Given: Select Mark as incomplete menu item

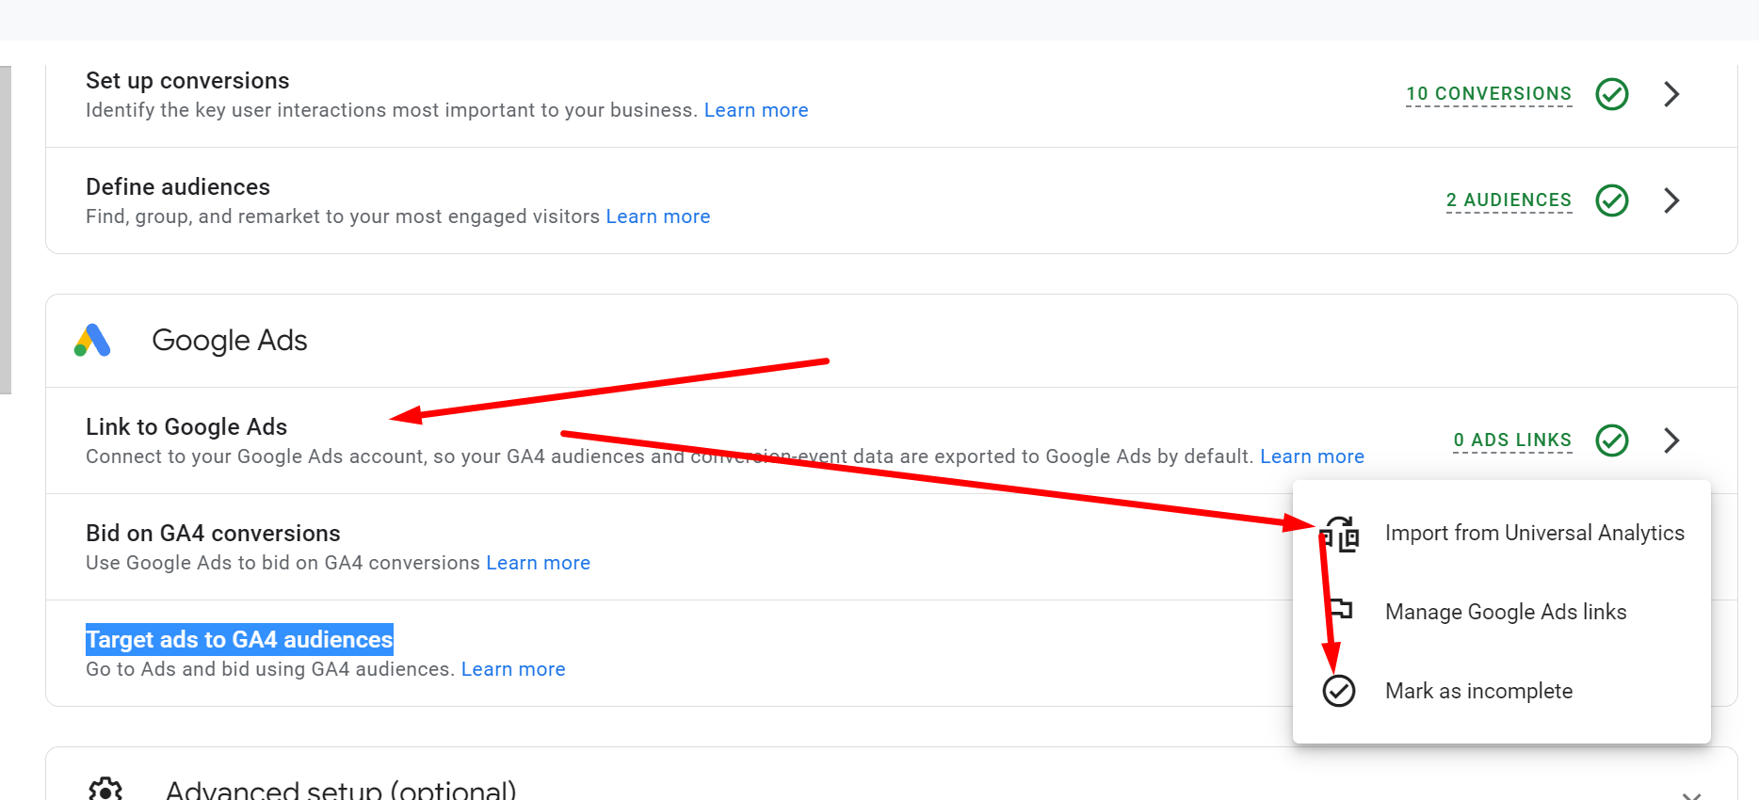Looking at the screenshot, I should click(x=1502, y=691).
